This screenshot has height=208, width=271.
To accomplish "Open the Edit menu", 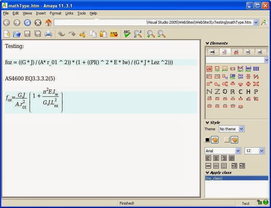I will point(16,13).
